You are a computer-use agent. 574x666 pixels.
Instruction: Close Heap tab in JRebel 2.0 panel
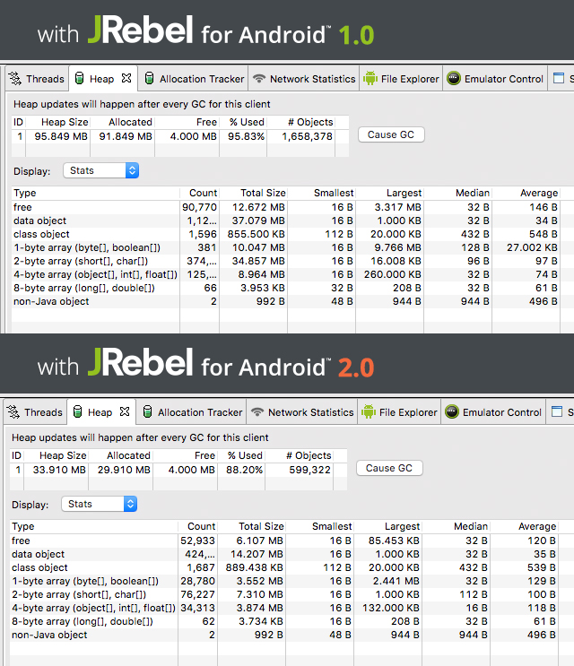click(125, 411)
